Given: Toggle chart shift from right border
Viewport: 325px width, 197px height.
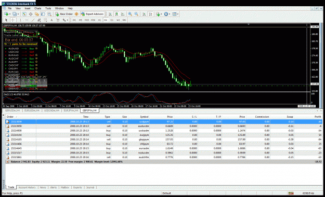Looking at the screenshot, I should point(151,14).
